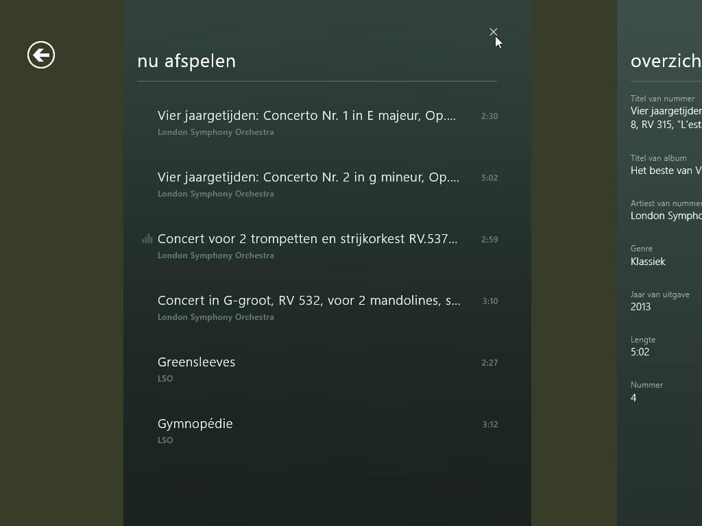This screenshot has height=526, width=702.
Task: Play the Greensleeves track
Action: point(317,369)
